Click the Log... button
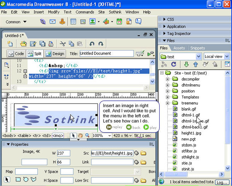 pyautogui.click(x=222, y=182)
